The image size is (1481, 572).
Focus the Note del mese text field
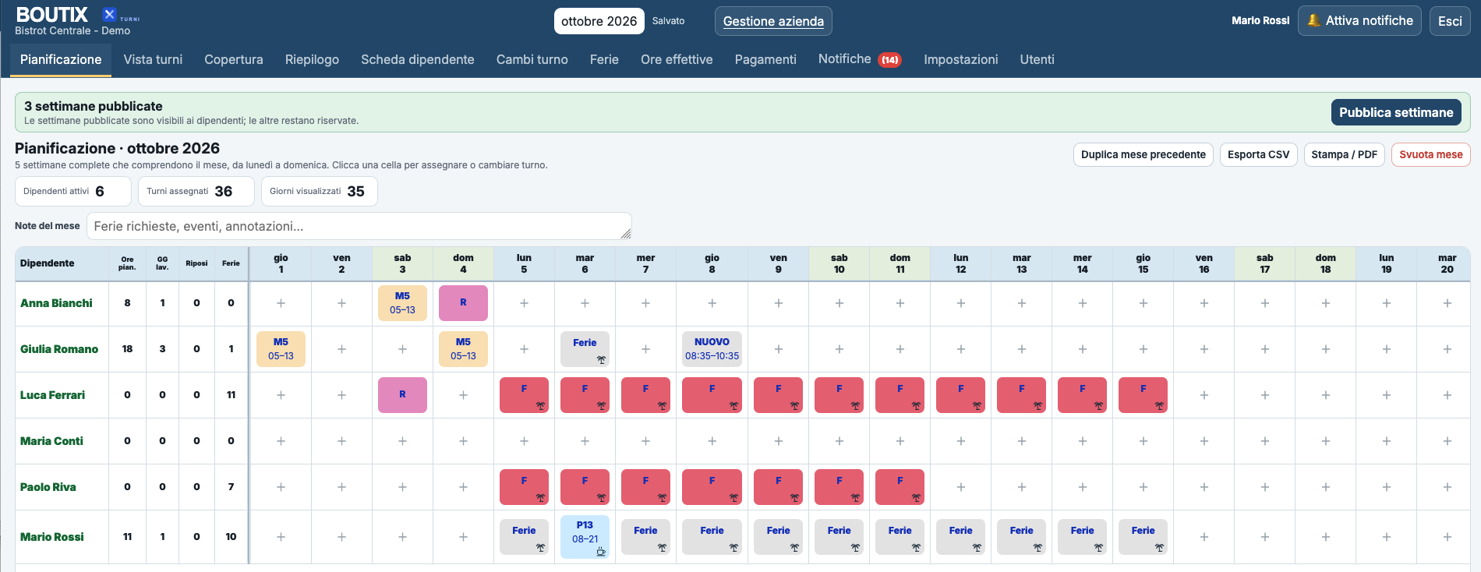point(359,226)
